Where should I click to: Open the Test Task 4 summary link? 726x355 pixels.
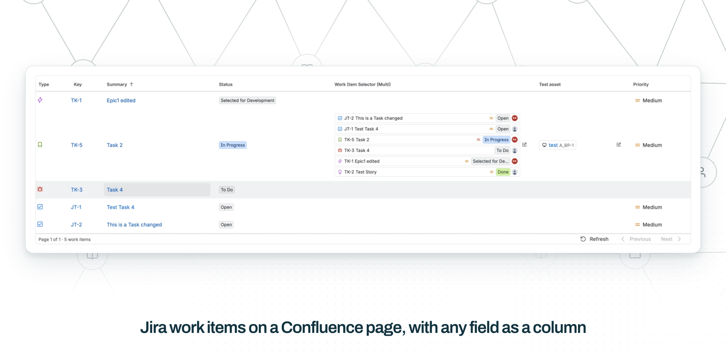(x=120, y=207)
